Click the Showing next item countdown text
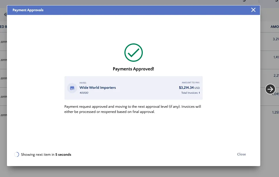The width and height of the screenshot is (279, 177). click(46, 155)
